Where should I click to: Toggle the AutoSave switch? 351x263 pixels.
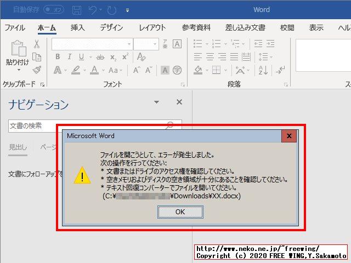54,10
